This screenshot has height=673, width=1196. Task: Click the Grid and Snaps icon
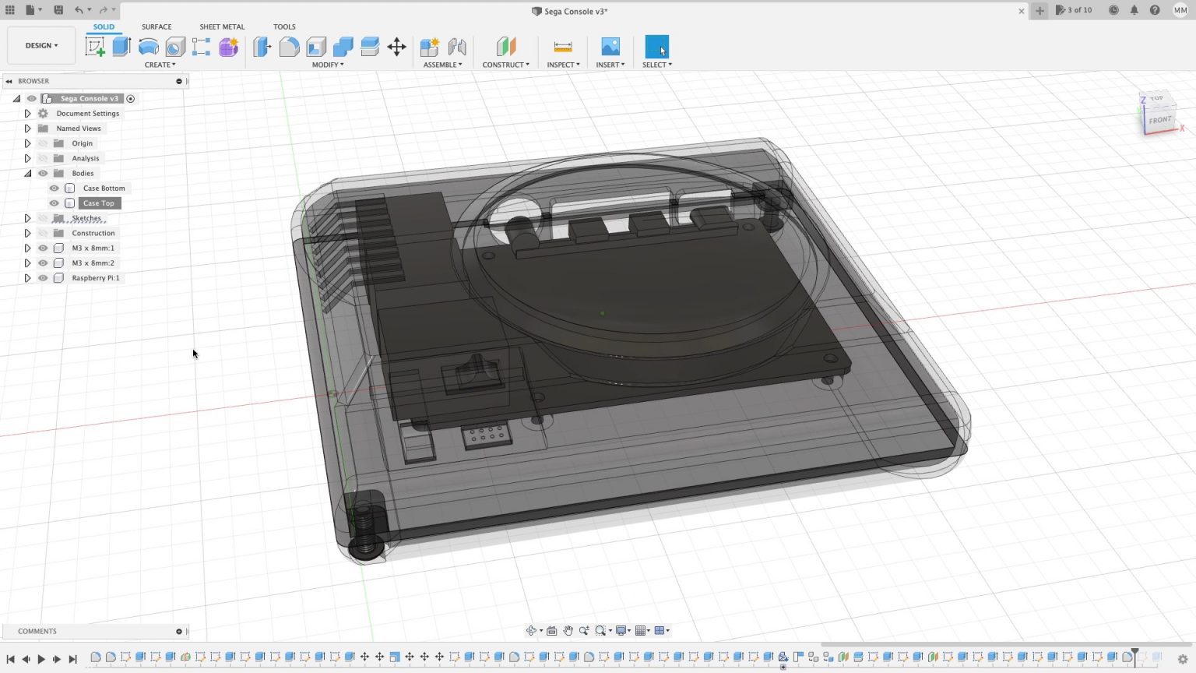(642, 630)
